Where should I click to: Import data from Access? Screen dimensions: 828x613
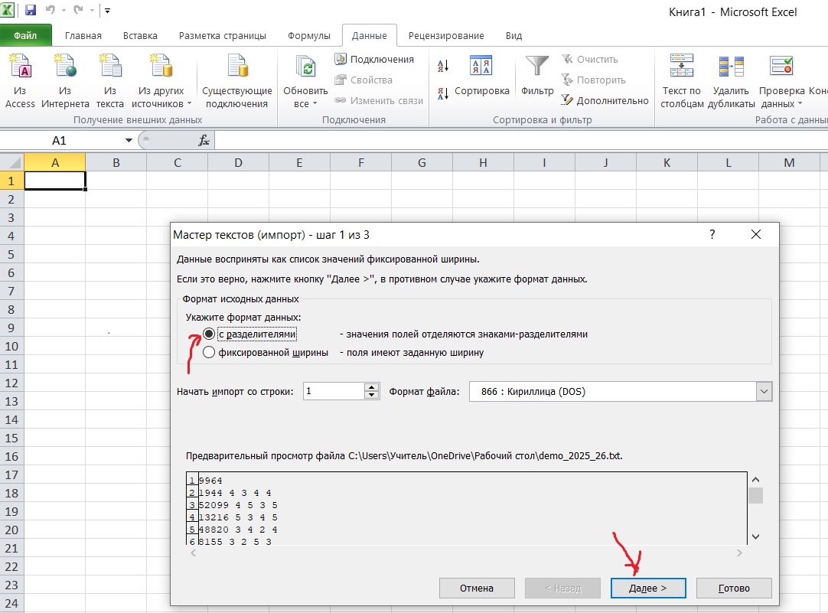(x=20, y=81)
